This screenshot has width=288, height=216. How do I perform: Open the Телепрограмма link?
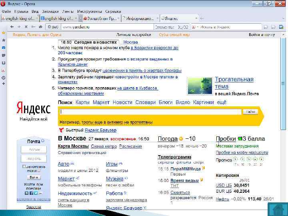pos(174,157)
